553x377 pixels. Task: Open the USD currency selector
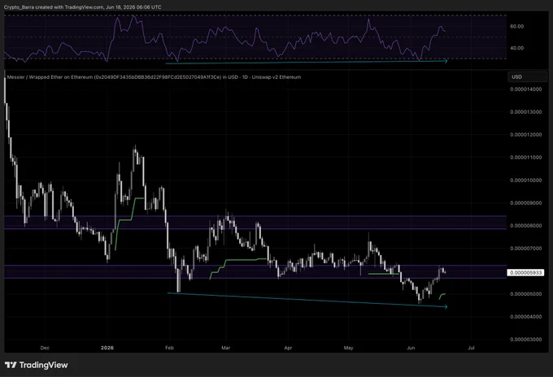click(x=527, y=77)
